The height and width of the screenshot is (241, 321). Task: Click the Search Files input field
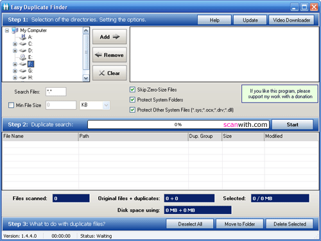56,92
